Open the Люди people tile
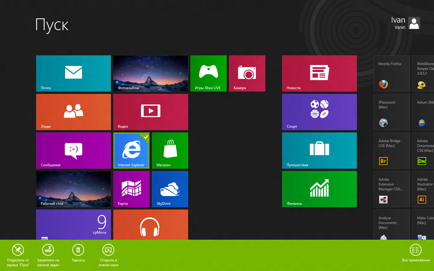 click(74, 112)
